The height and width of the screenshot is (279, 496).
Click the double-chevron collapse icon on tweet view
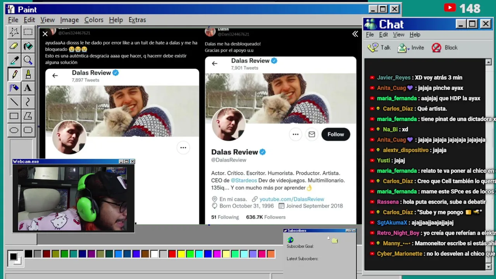pyautogui.click(x=355, y=34)
